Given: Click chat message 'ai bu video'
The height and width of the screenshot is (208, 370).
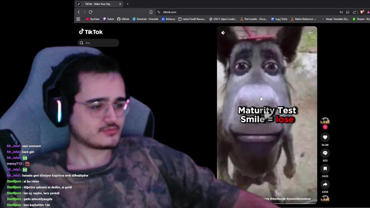Looking at the screenshot, I should click(31, 181).
